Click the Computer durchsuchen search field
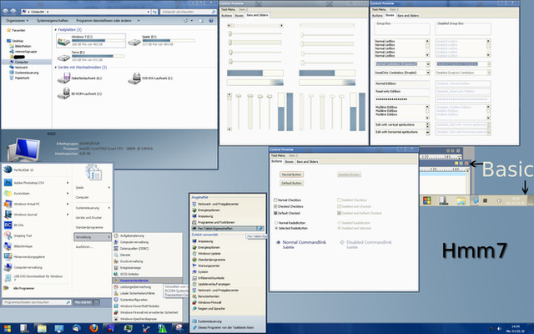The image size is (534, 334). pos(189,12)
